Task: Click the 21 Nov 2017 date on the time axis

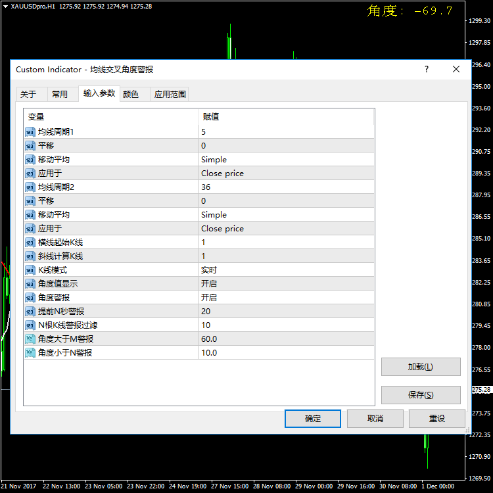Action: pyautogui.click(x=18, y=486)
